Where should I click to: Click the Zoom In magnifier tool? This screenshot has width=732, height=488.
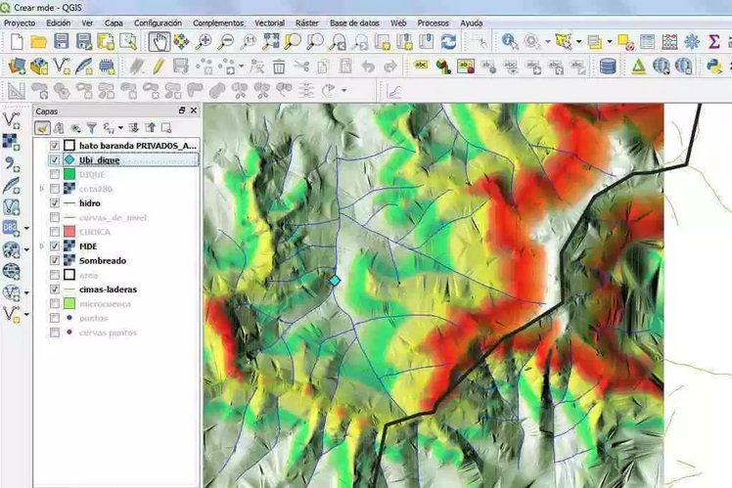coord(204,41)
